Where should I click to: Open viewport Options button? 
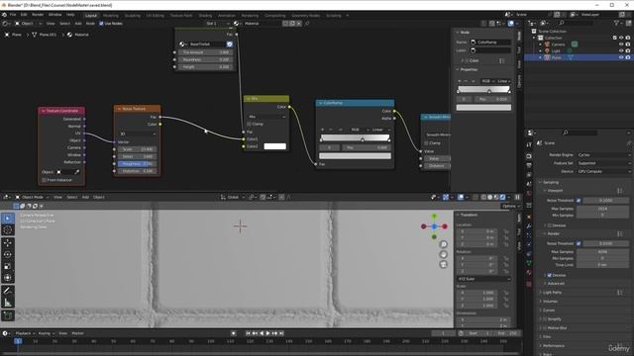click(x=511, y=206)
